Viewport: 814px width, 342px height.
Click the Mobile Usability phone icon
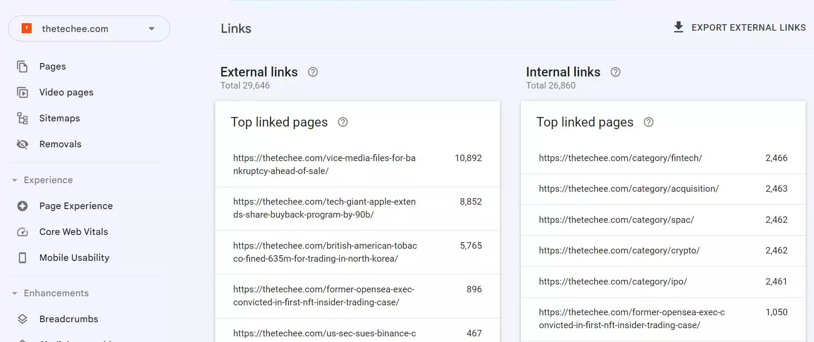tap(22, 258)
